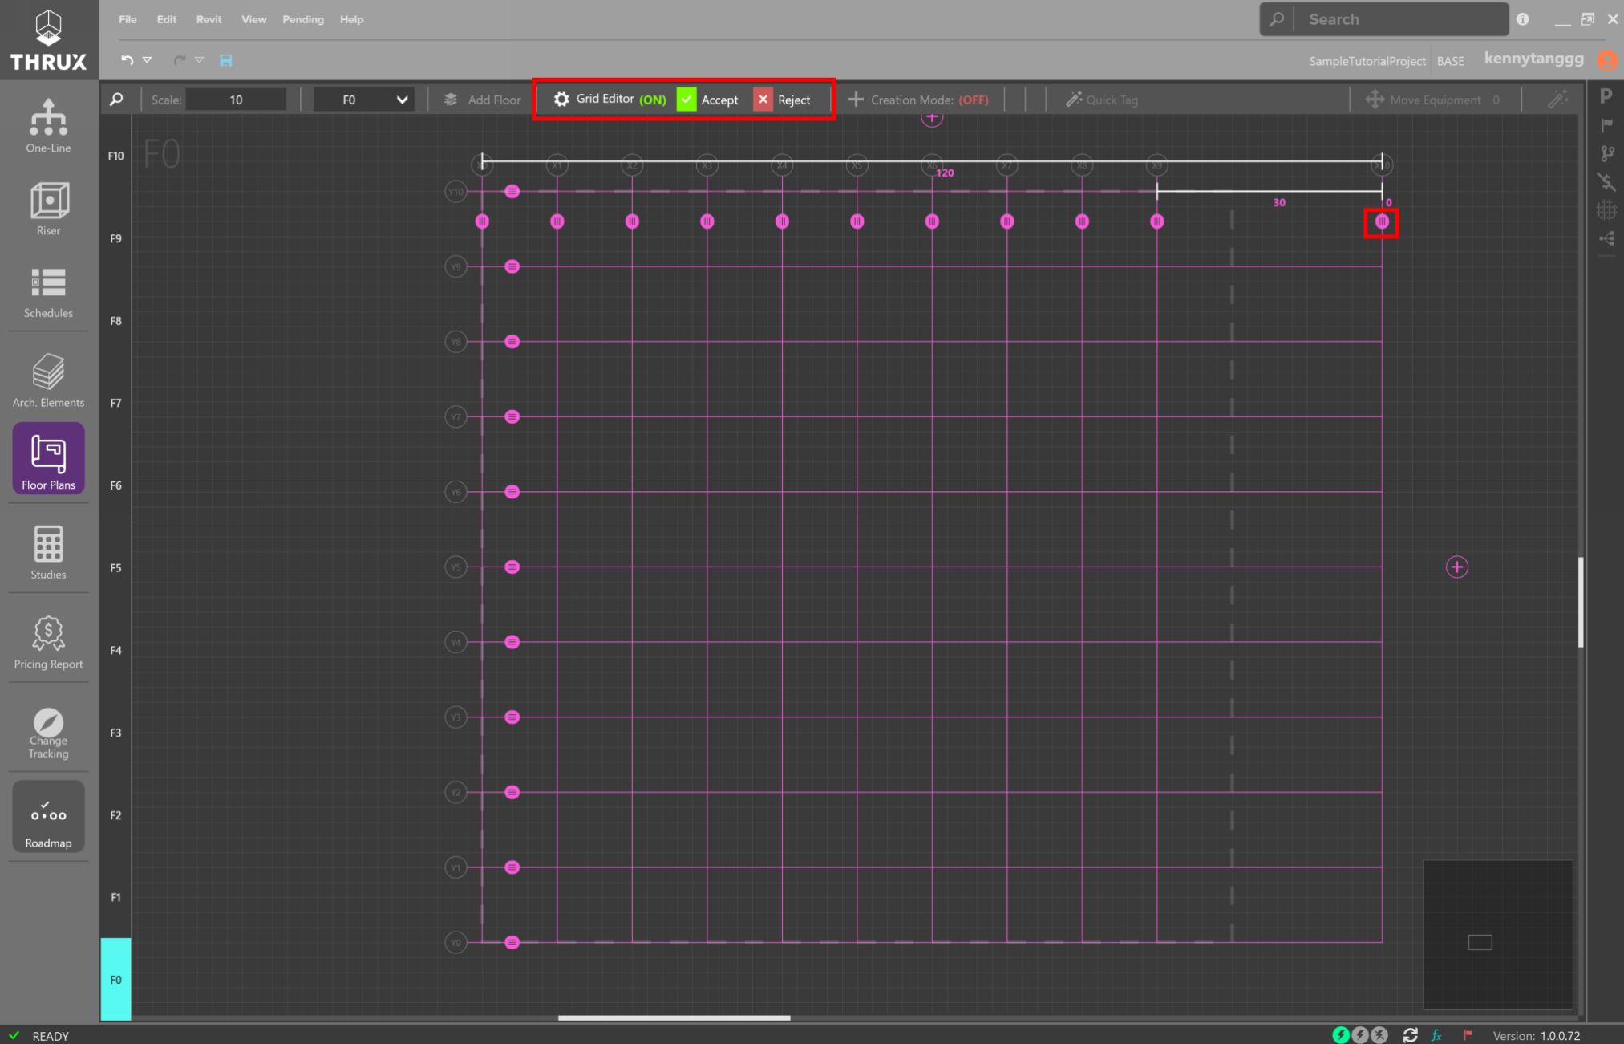Screen dimensions: 1624x1044
Task: Open the Roadmap module
Action: pos(48,816)
